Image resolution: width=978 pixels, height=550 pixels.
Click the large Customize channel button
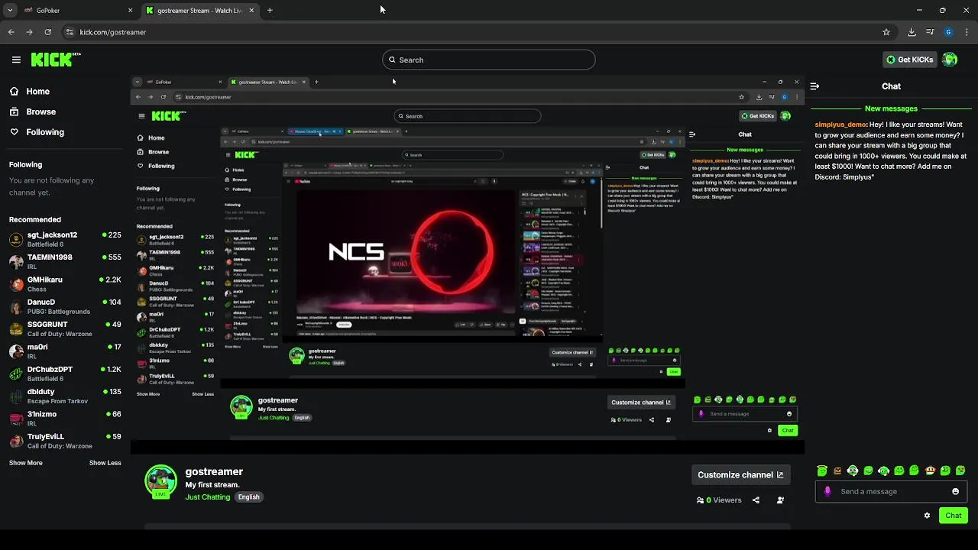740,474
